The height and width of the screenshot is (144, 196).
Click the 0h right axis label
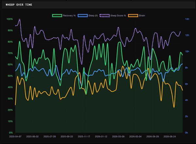coord(187,133)
